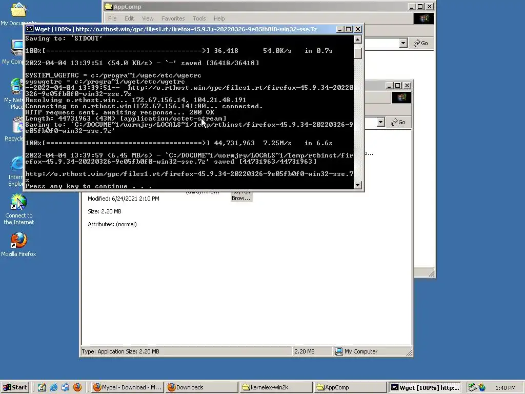Open the Favorites menu in AppComp window
This screenshot has width=525, height=394.
click(x=173, y=18)
